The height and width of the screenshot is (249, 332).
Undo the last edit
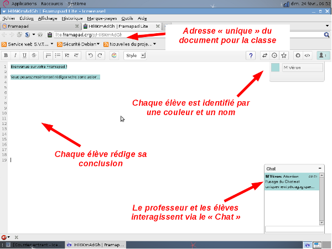point(90,55)
